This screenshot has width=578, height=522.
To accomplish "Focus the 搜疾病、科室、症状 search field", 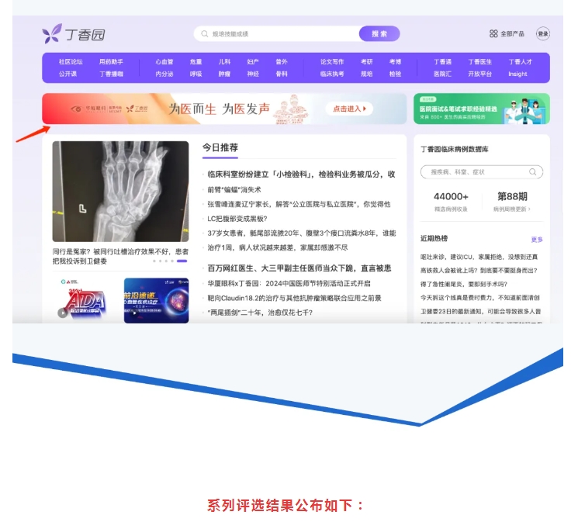I will pos(475,172).
